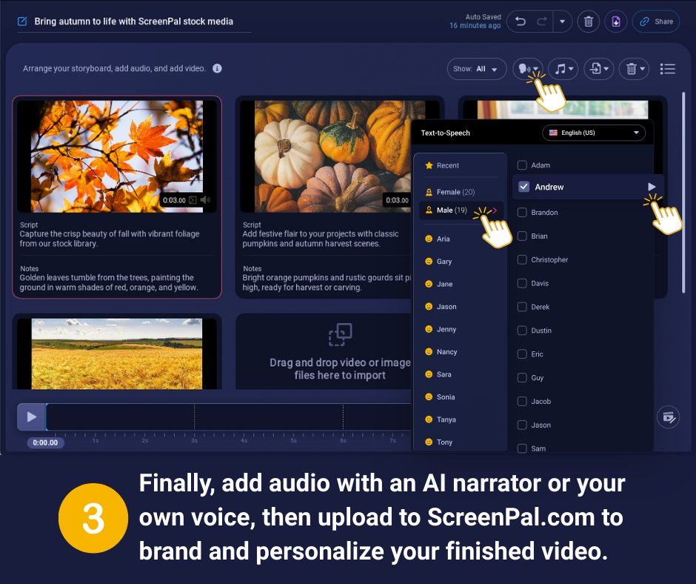Check the Brian voice checkbox
This screenshot has width=696, height=584.
523,236
